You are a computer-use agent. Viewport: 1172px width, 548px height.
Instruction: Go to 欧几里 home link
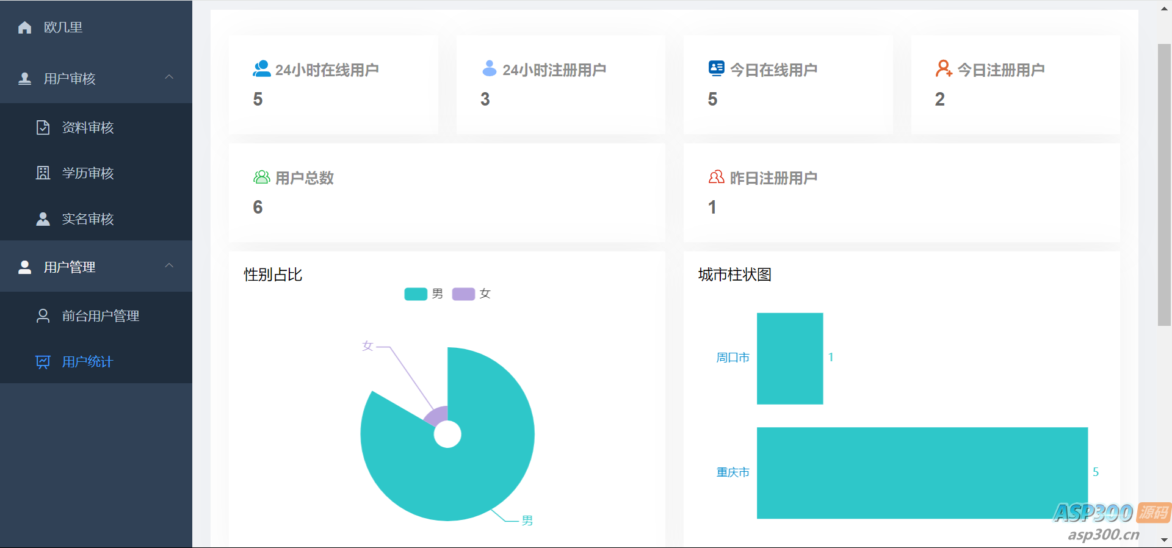coord(63,27)
